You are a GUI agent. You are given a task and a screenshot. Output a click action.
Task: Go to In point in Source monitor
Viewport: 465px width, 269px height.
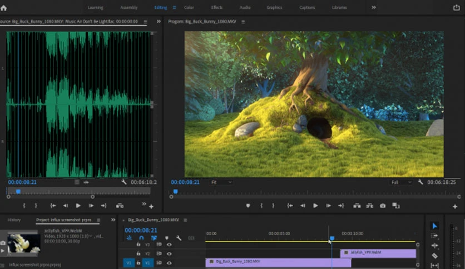click(x=53, y=206)
